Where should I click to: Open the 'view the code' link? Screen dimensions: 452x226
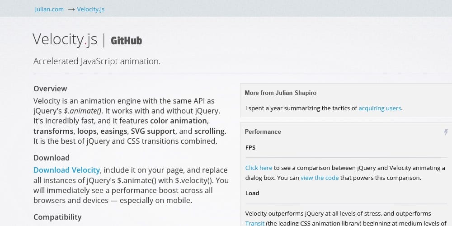(320, 178)
